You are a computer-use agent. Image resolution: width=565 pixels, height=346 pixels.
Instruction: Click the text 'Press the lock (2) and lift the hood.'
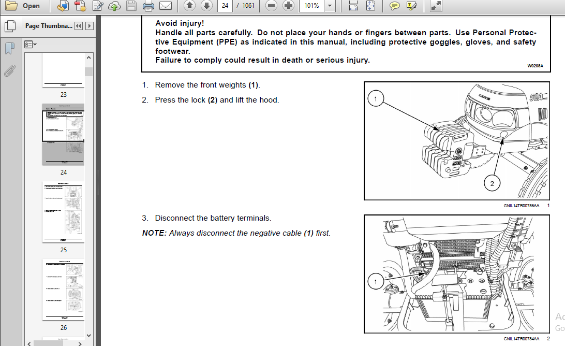[217, 100]
